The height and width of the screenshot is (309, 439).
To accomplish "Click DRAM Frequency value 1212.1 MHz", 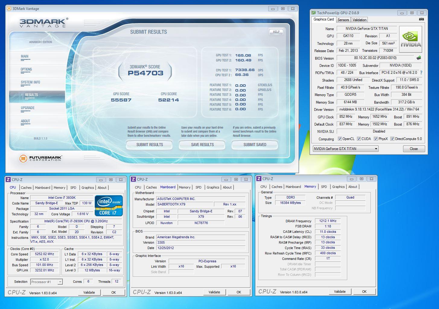I will pos(328,221).
